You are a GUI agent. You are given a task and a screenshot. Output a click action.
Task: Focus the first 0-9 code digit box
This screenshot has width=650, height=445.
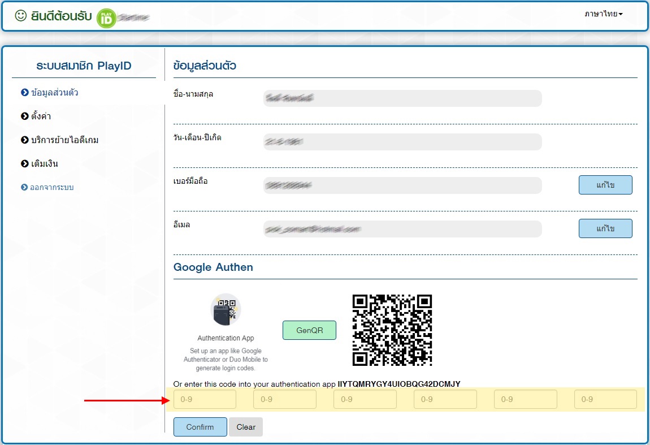point(205,399)
